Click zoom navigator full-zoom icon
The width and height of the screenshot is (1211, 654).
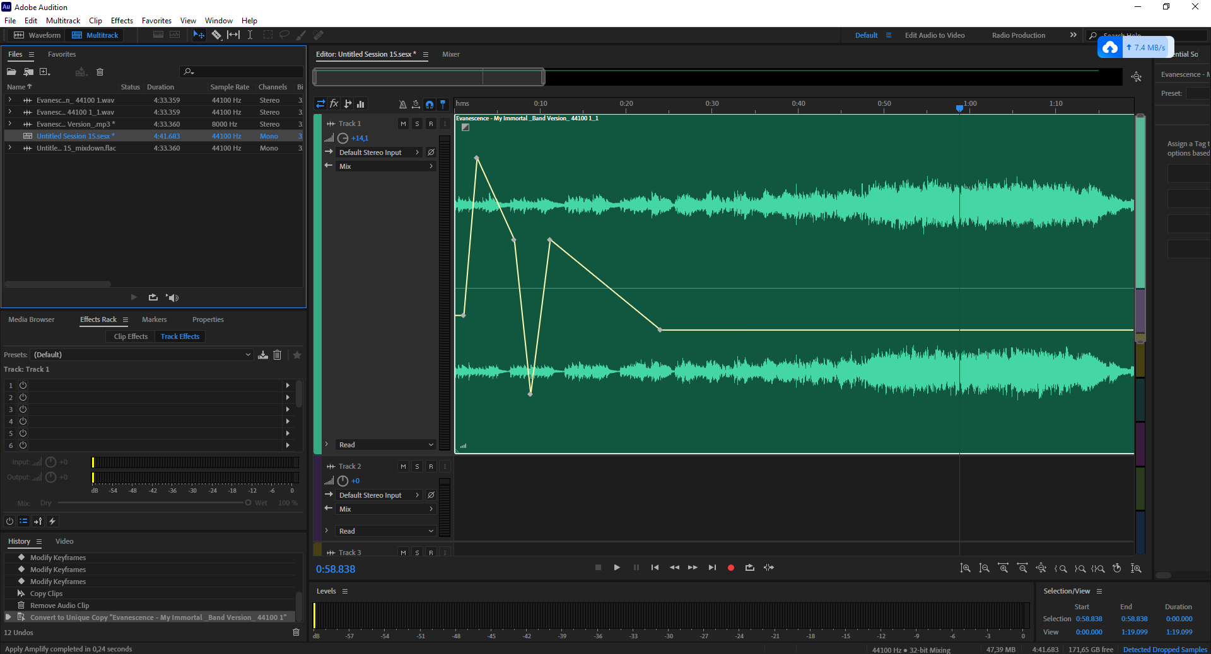(1137, 77)
